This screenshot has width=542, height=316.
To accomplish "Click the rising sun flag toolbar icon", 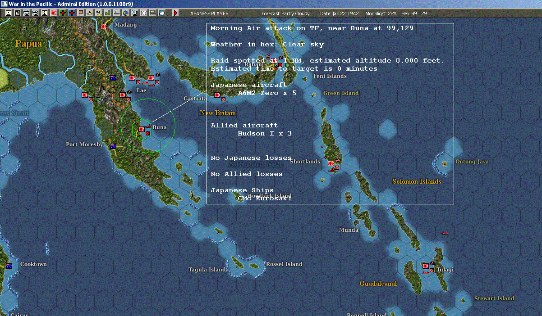I will click(x=54, y=14).
